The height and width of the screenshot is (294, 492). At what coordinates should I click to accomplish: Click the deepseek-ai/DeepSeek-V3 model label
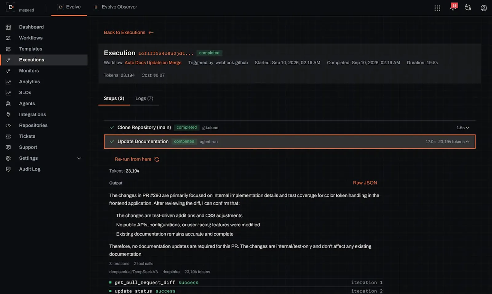133,272
